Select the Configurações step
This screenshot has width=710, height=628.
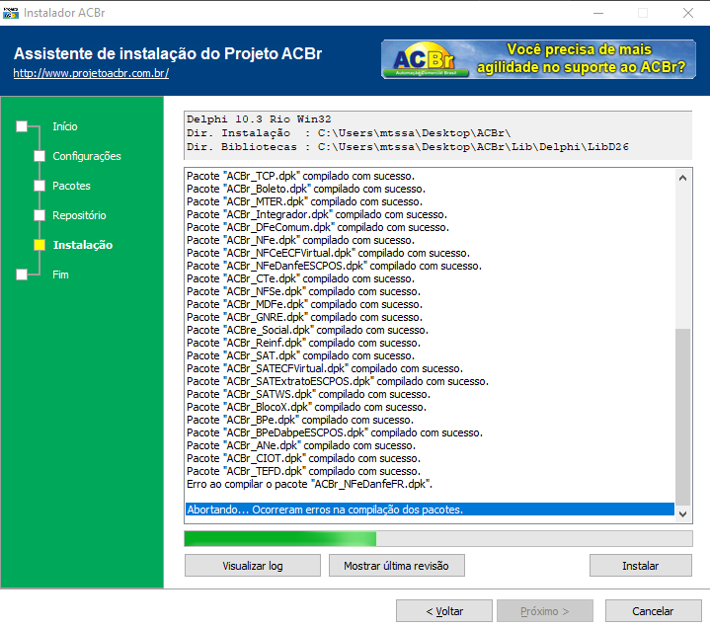click(x=87, y=156)
